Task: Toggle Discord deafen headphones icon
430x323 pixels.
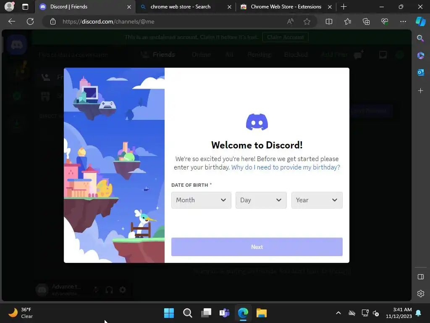Action: [x=109, y=289]
